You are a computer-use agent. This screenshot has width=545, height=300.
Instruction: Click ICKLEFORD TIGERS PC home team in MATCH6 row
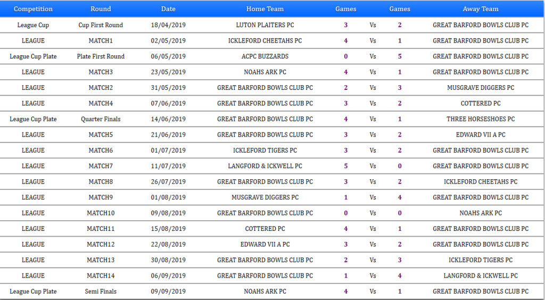pyautogui.click(x=265, y=151)
